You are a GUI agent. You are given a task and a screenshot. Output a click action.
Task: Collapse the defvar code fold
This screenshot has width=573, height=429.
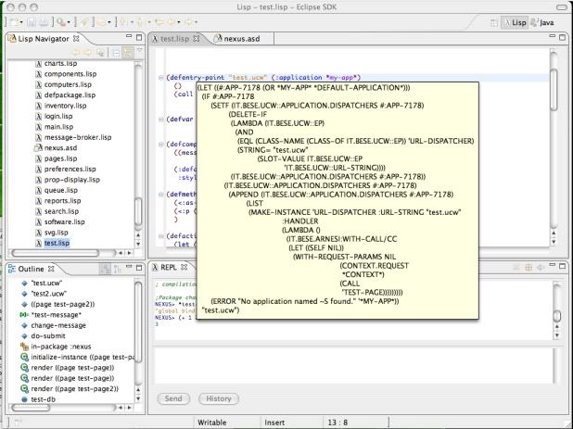pos(160,120)
